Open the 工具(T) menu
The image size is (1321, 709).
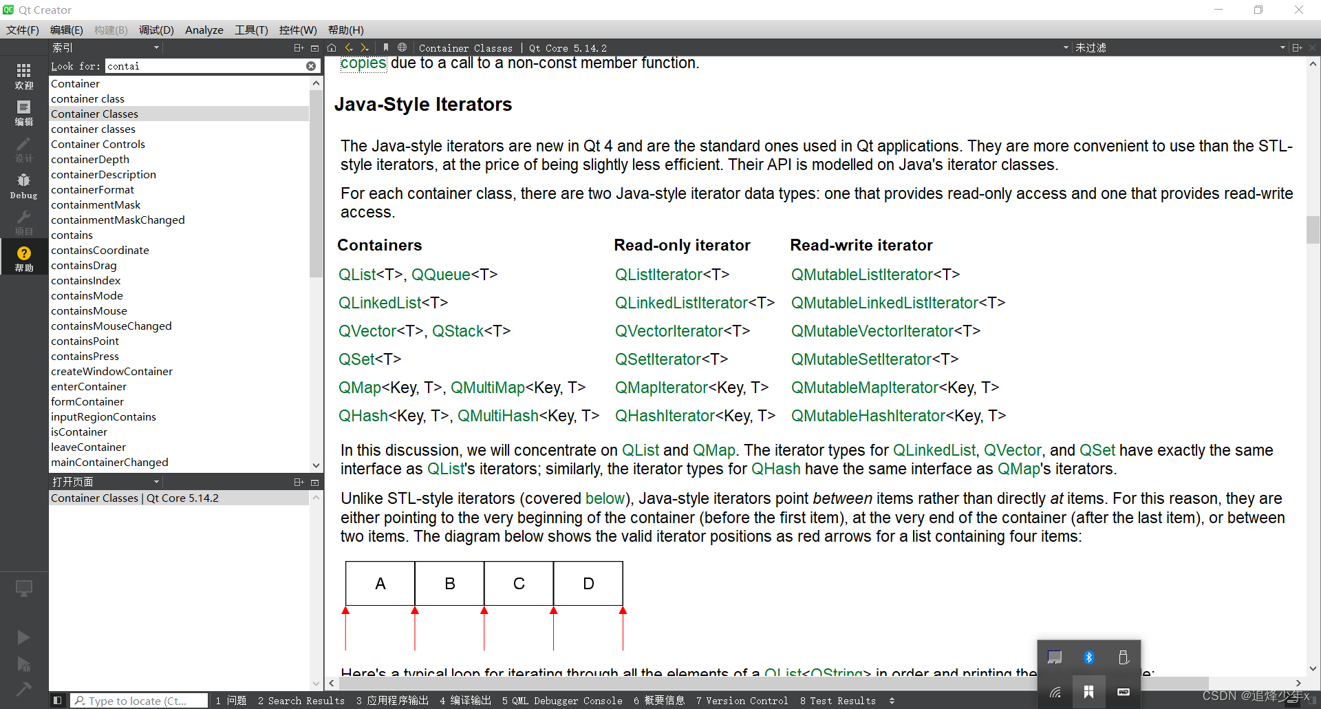click(251, 30)
